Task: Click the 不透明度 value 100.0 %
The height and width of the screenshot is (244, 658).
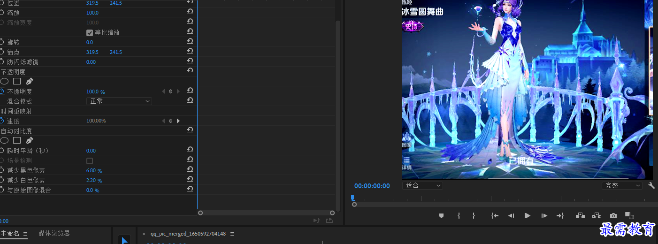Action: pyautogui.click(x=96, y=91)
